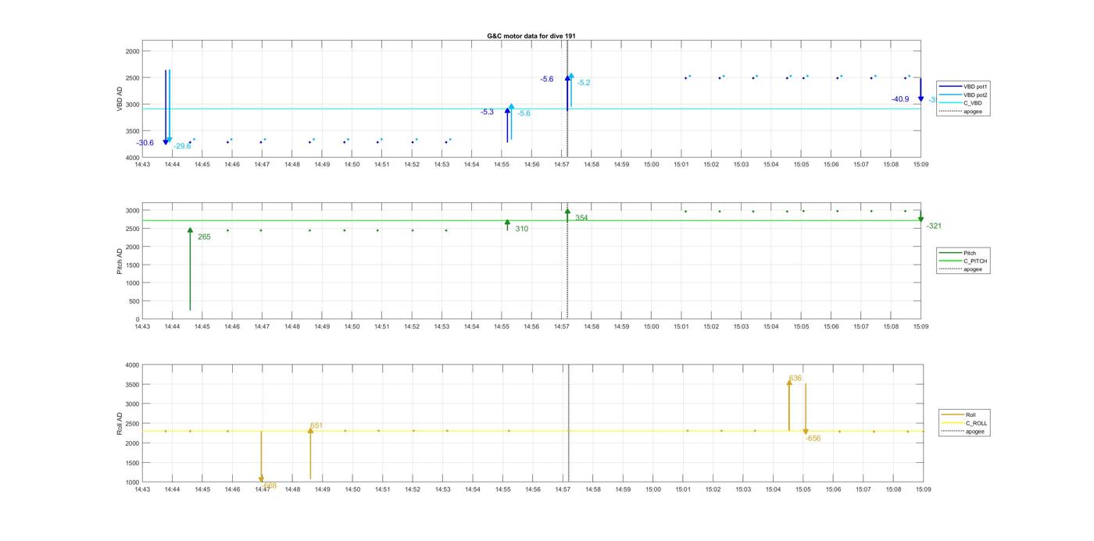Viewport: 1094px width, 541px height.
Task: Select the "C_PITCH" legend entry
Action: 964,262
